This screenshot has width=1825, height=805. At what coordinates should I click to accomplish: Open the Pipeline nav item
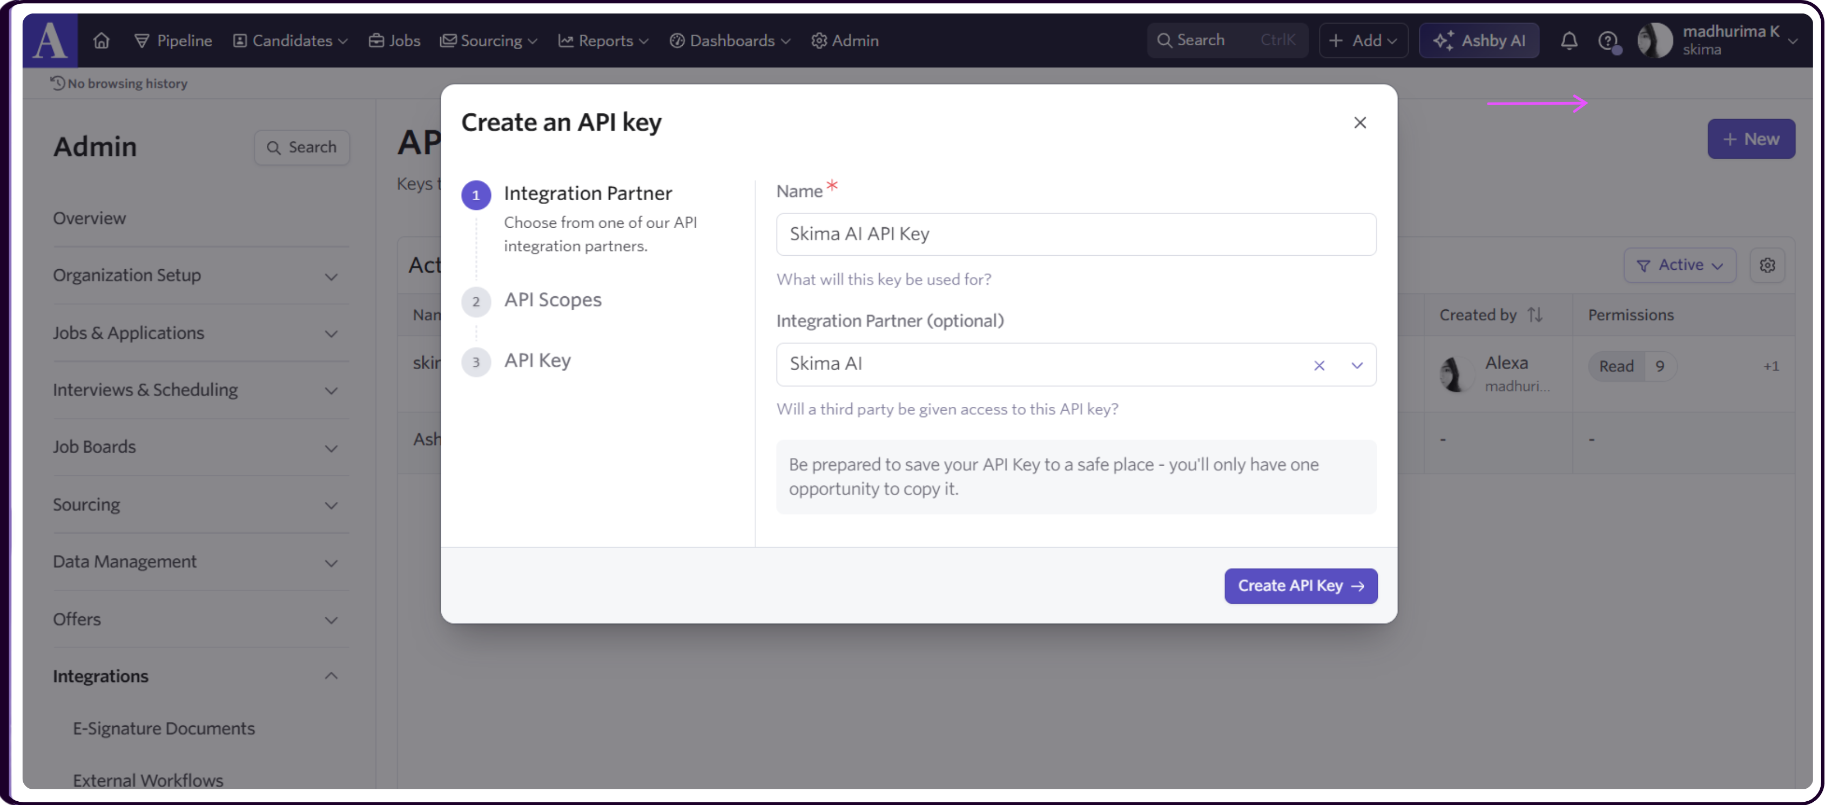point(173,41)
